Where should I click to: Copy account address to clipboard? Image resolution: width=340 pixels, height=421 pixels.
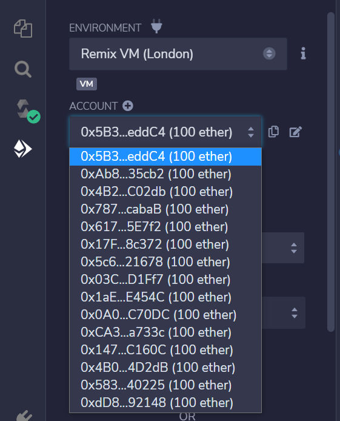point(273,132)
